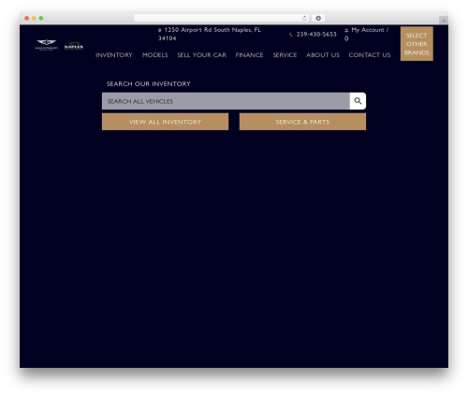Open the Service menu

click(x=285, y=55)
